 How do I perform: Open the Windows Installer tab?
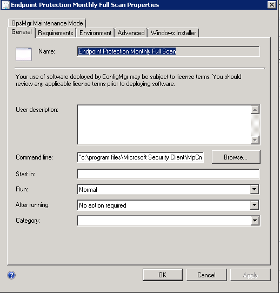(x=173, y=33)
